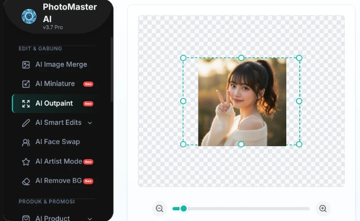
Task: Click the AI Smart Edits pencil icon
Action: [x=26, y=123]
